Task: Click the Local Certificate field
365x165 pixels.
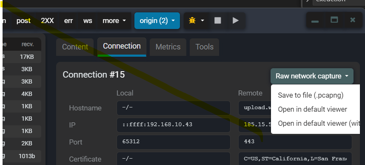Action: coord(174,159)
